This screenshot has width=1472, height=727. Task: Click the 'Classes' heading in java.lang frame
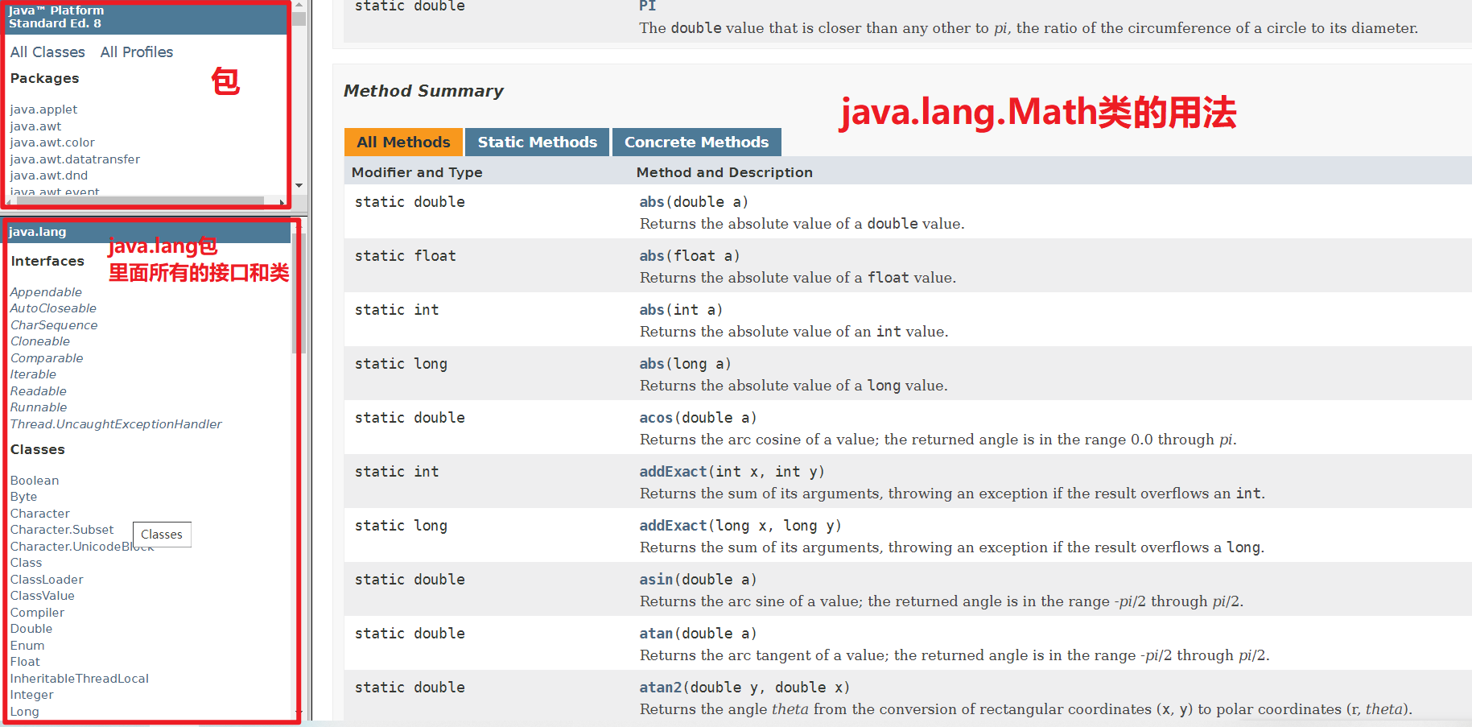coord(38,450)
